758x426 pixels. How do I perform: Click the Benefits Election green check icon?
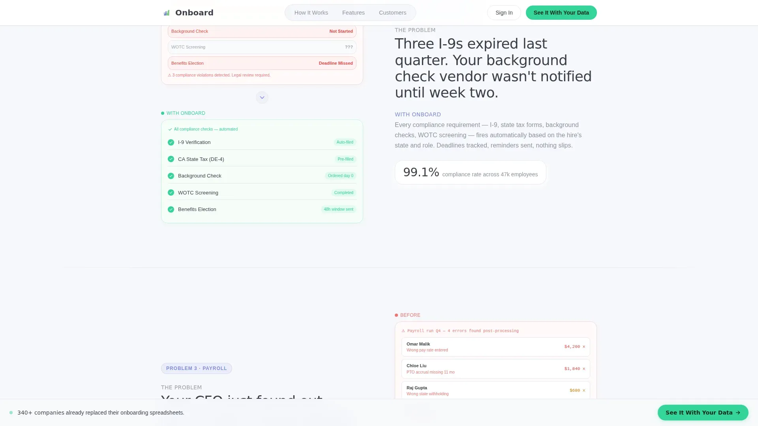[x=171, y=209]
